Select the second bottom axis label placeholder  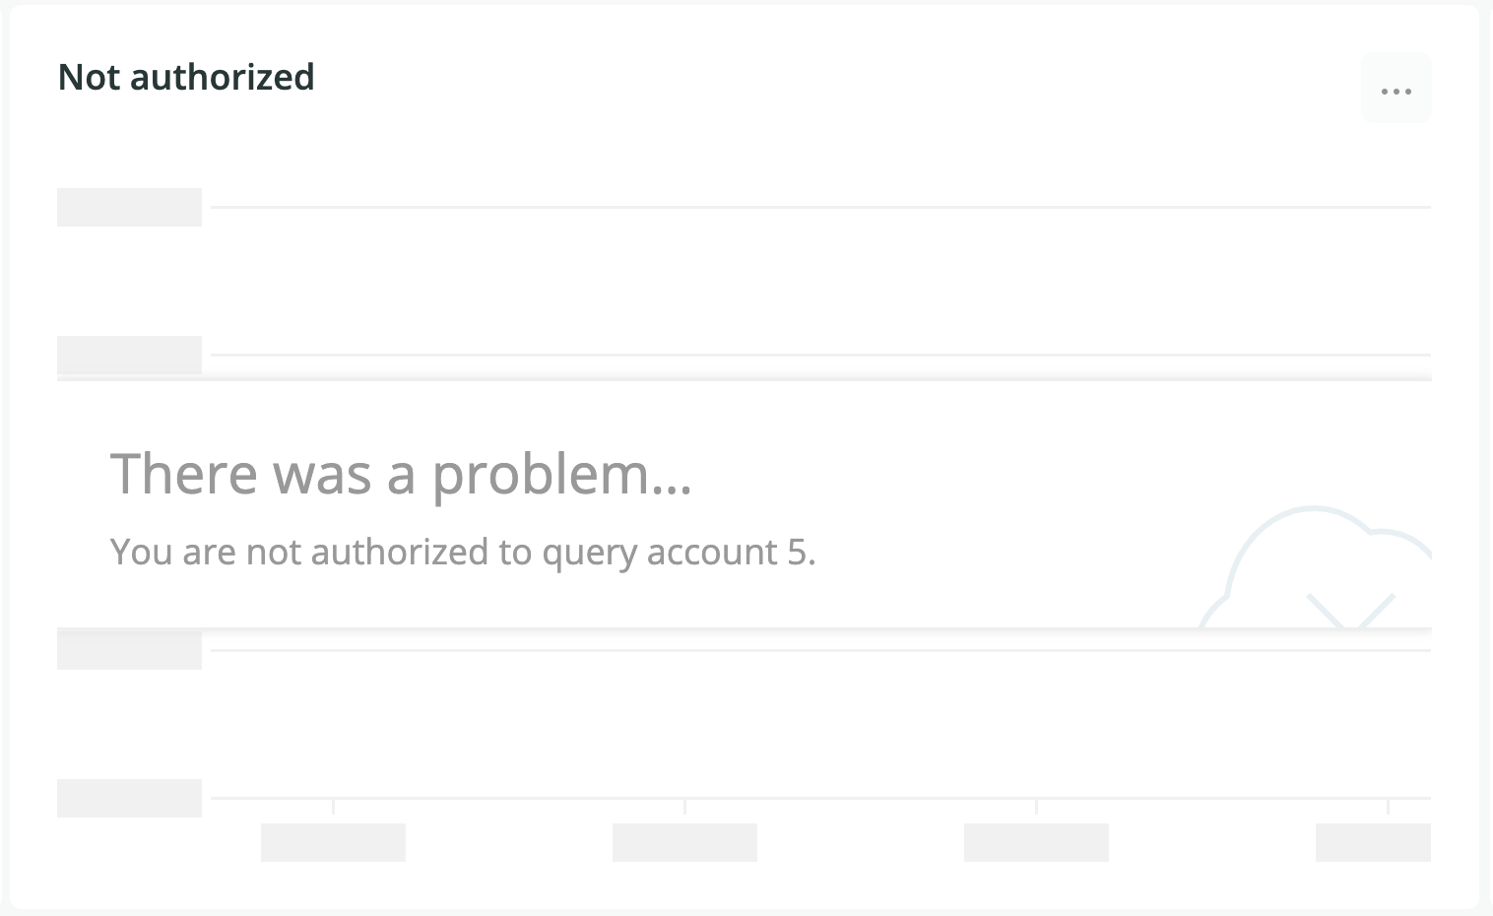pos(684,842)
